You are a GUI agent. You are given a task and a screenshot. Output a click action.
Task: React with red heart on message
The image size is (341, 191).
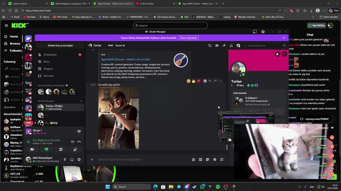(x=198, y=81)
